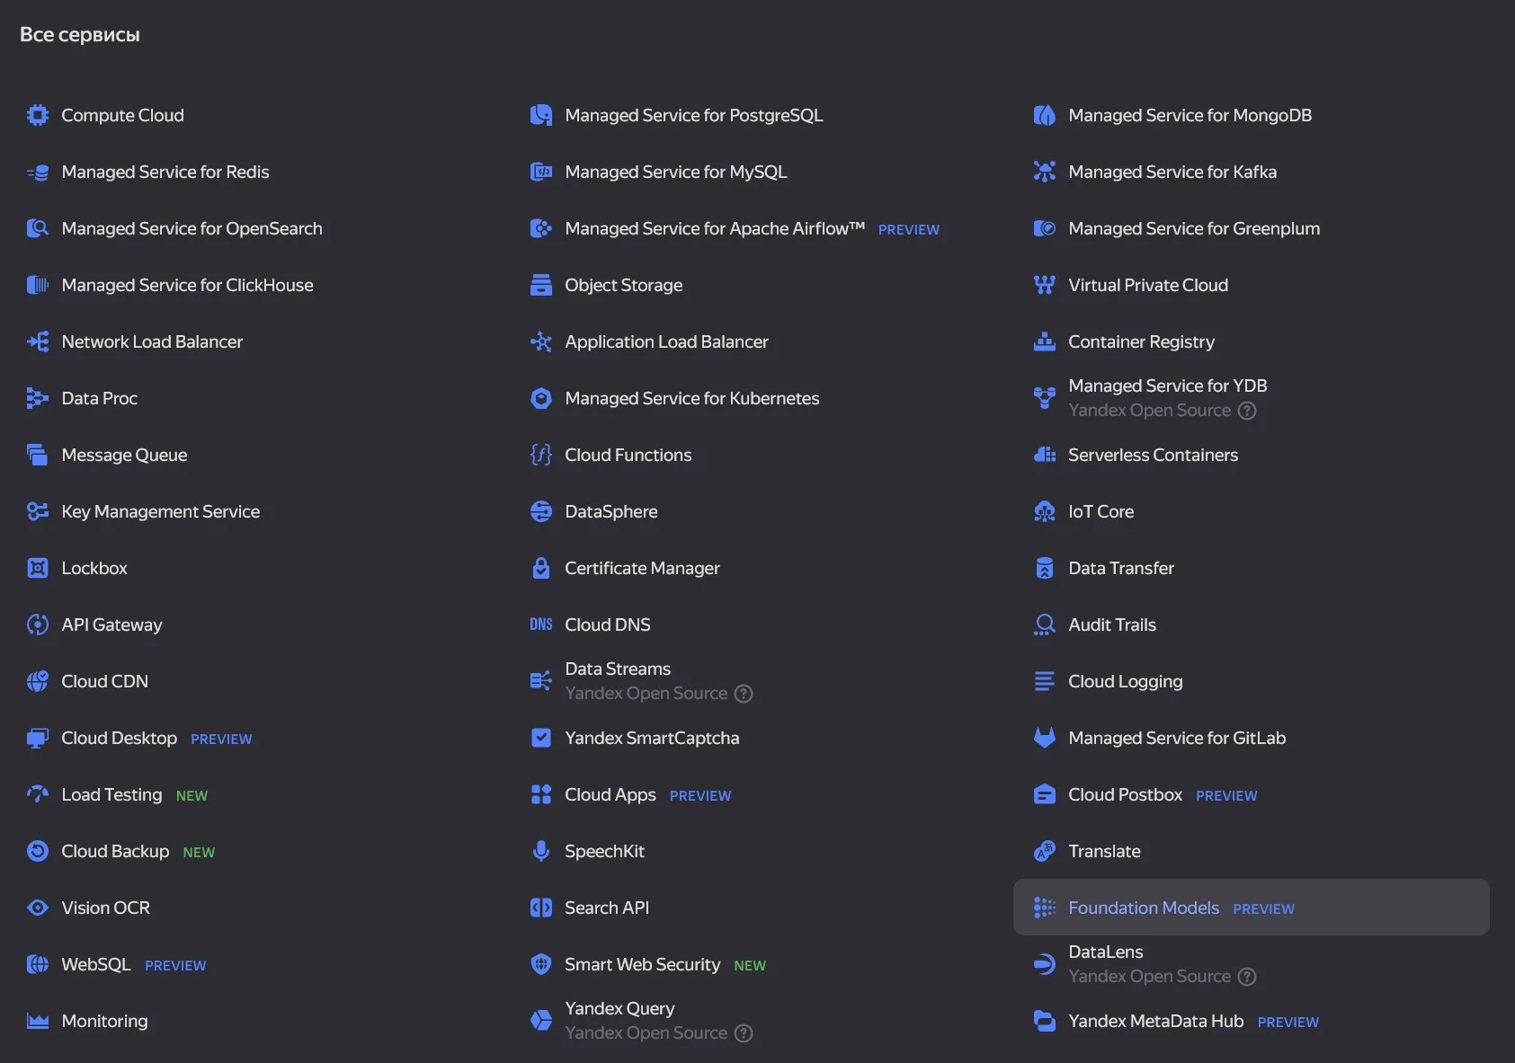Click the Managed Service for PostgreSQL icon
Viewport: 1515px width, 1063px height.
(541, 115)
